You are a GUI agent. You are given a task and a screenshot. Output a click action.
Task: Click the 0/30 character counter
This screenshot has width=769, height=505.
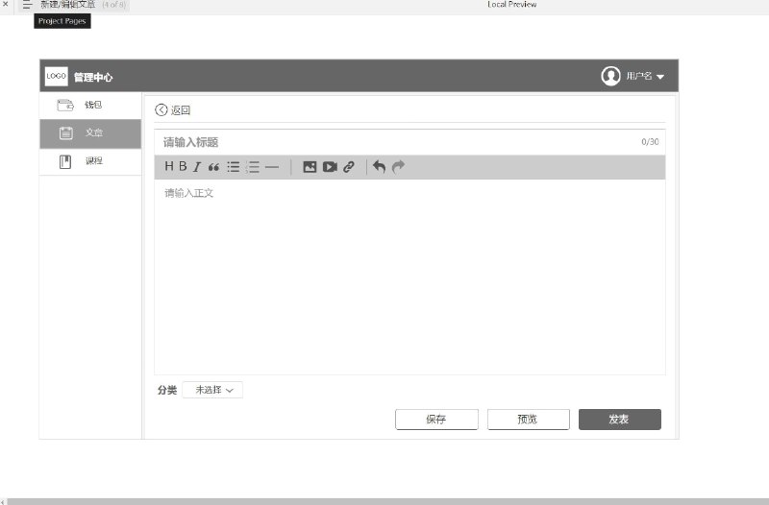pos(650,141)
